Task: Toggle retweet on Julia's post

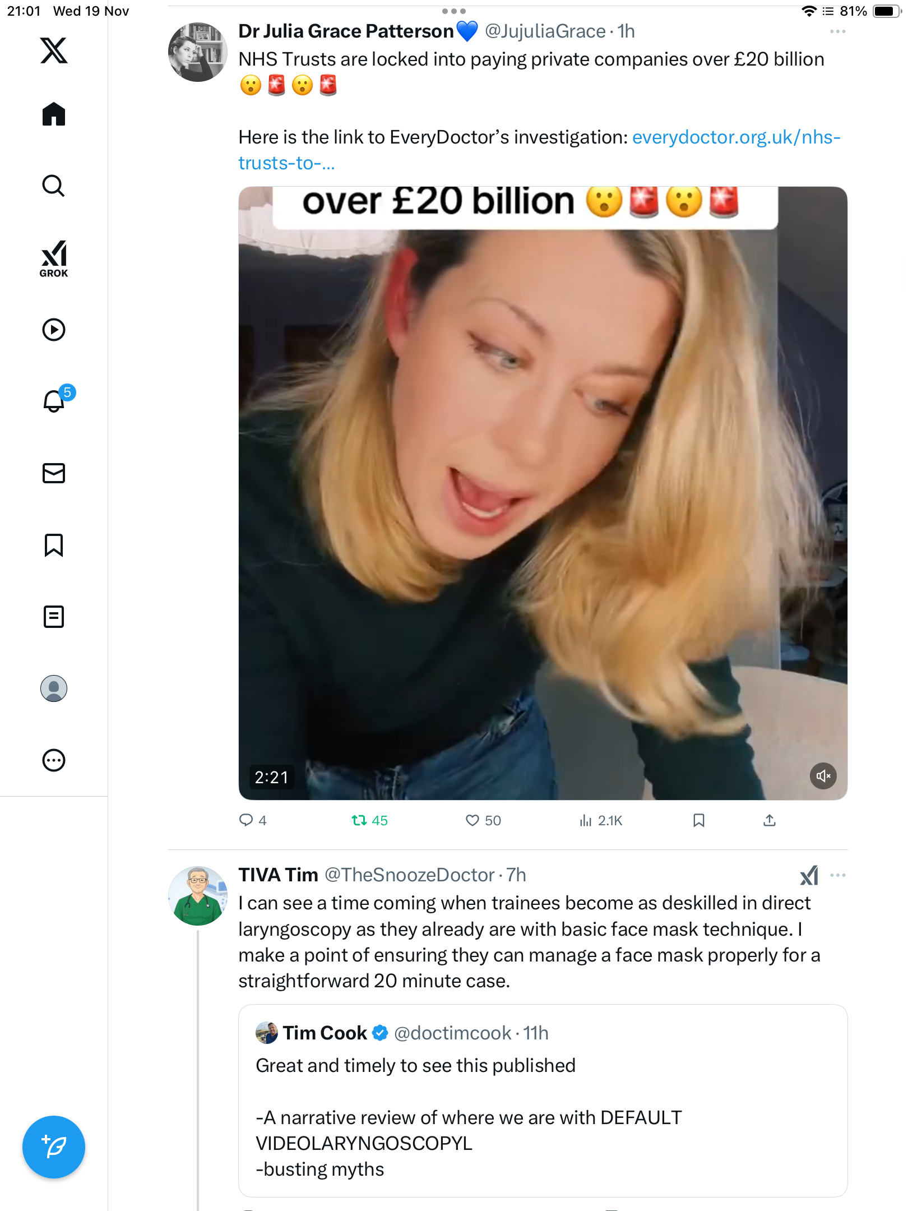Action: [360, 821]
